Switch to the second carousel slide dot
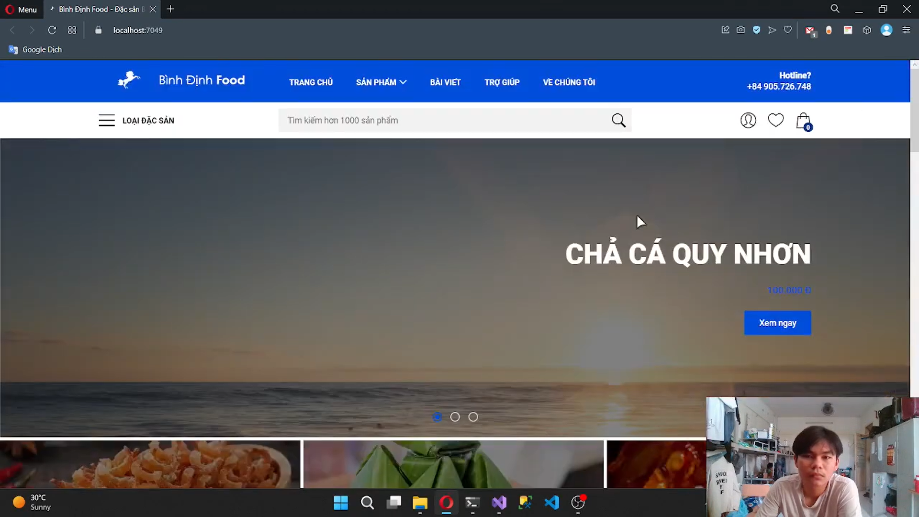919x517 pixels. (x=455, y=417)
